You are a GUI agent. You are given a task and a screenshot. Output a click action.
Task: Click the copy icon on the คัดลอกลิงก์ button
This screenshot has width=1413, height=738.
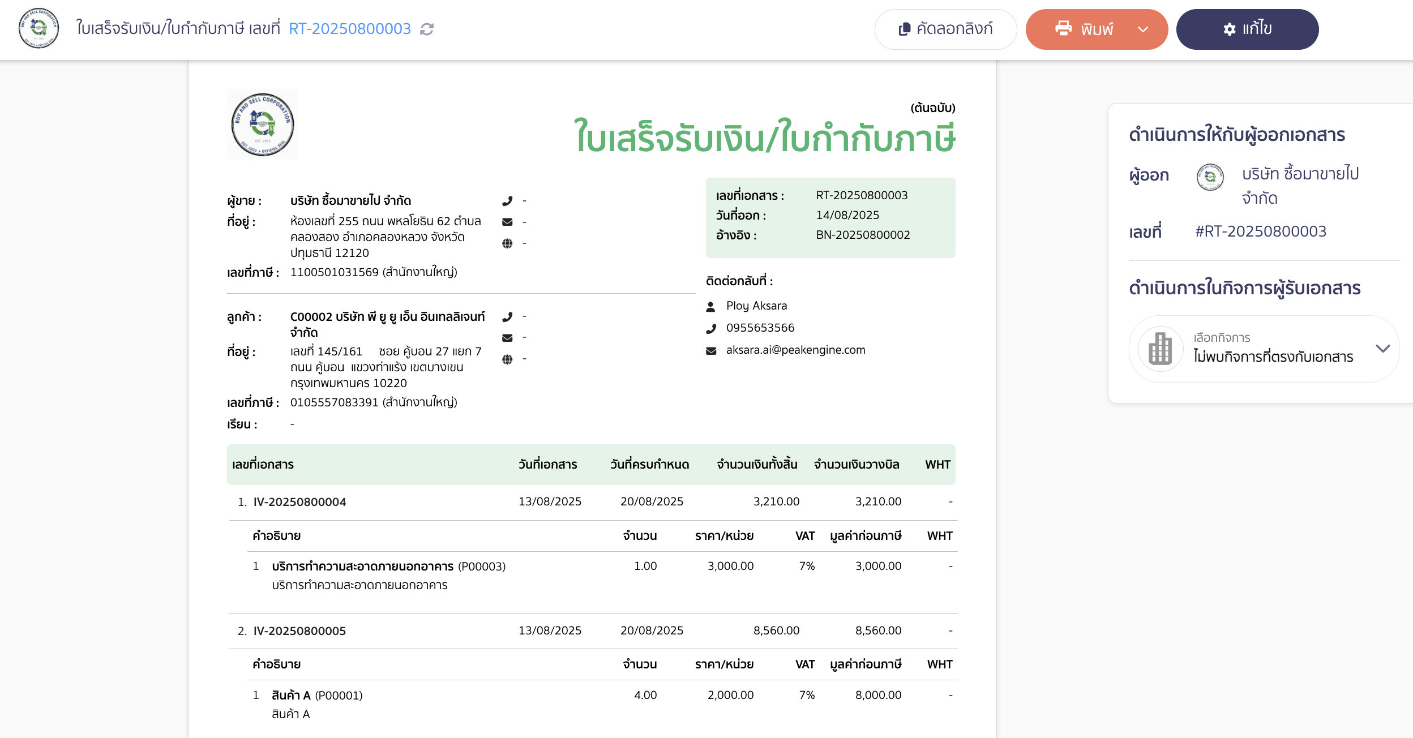(904, 28)
